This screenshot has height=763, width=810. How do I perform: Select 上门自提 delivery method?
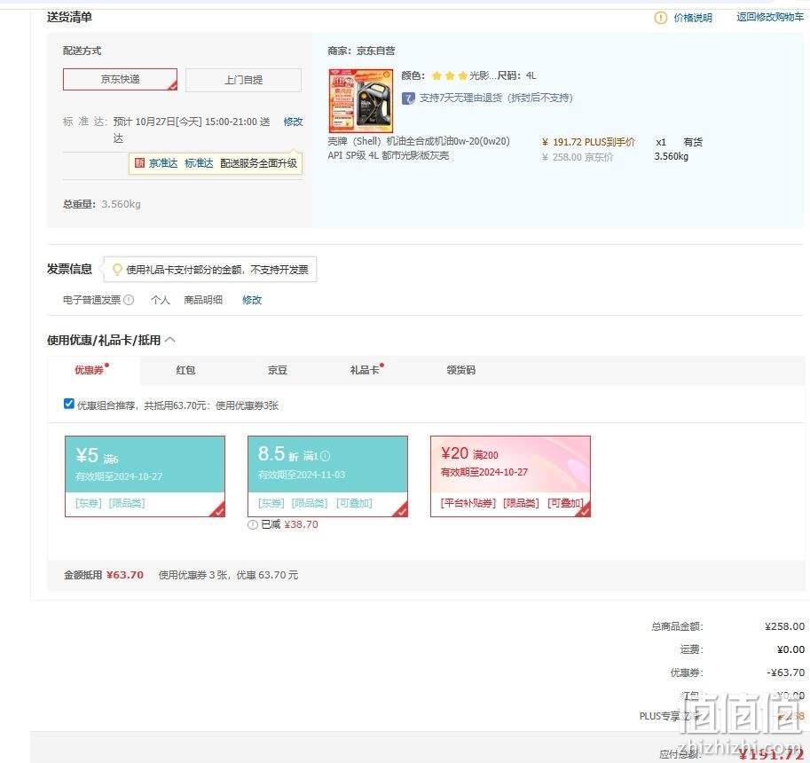(x=243, y=80)
